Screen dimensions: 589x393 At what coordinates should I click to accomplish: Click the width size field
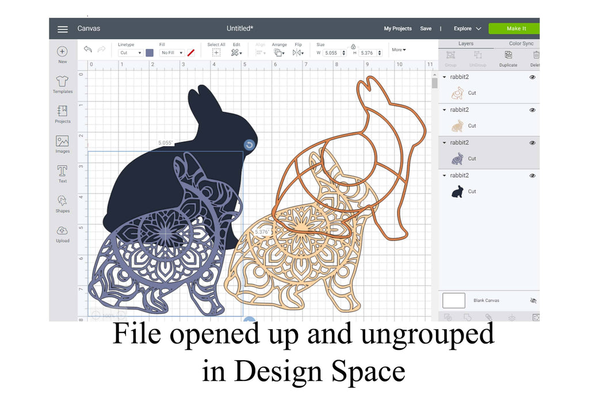click(x=332, y=53)
